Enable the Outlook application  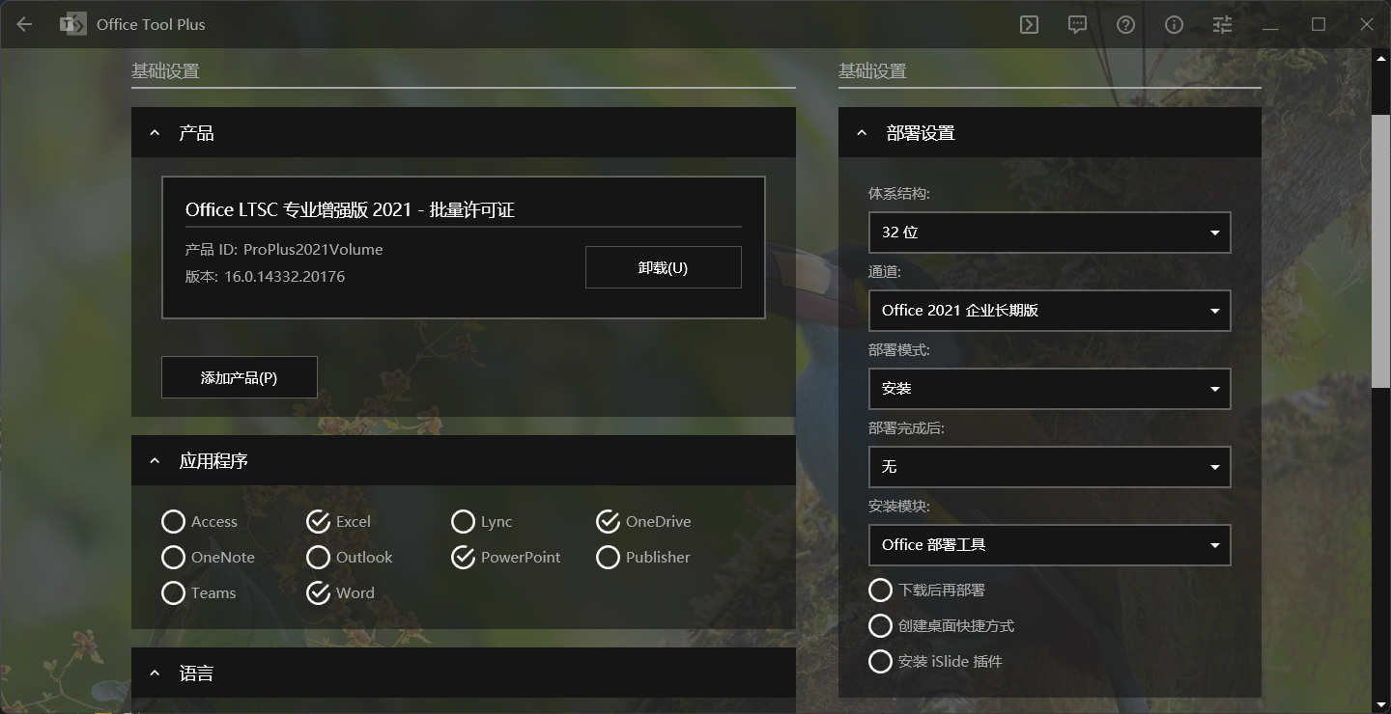coord(350,558)
